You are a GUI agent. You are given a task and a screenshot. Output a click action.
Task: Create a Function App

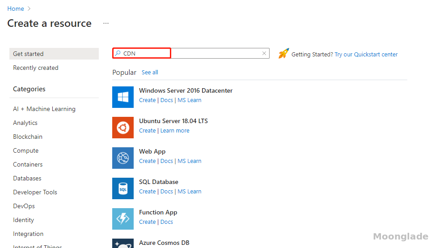click(148, 222)
